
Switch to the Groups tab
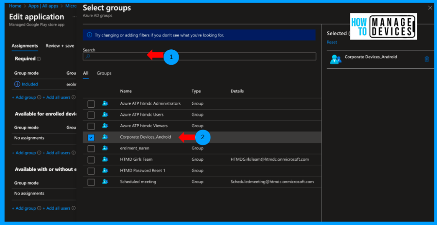click(x=104, y=73)
